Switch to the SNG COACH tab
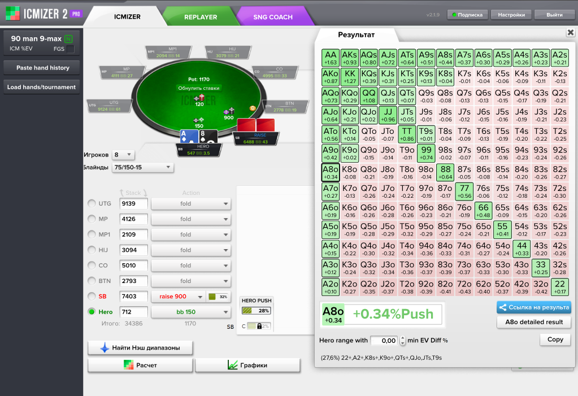This screenshot has width=578, height=396. 273,17
